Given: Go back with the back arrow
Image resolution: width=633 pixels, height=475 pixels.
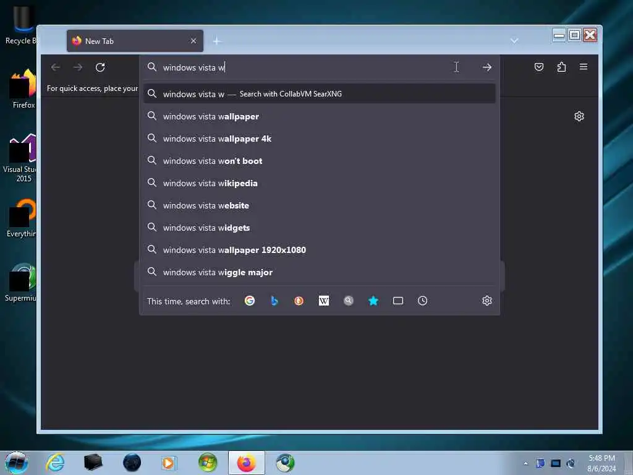Looking at the screenshot, I should 56,67.
